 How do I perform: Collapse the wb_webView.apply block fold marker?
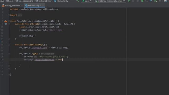tap(9, 54)
